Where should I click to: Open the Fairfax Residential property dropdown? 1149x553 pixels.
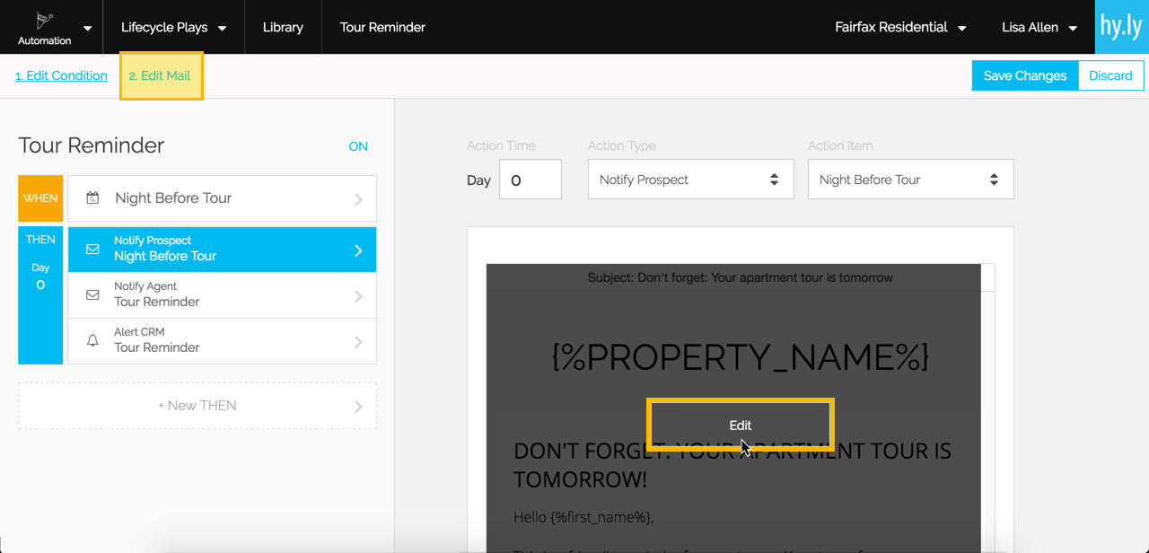pos(900,27)
